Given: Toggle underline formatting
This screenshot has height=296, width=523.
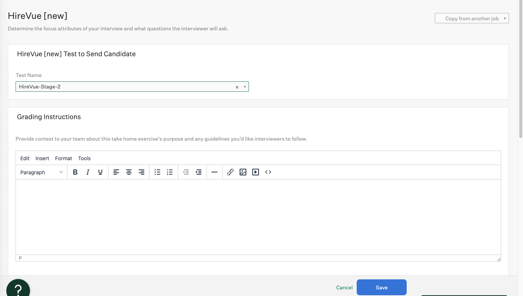Looking at the screenshot, I should 100,172.
